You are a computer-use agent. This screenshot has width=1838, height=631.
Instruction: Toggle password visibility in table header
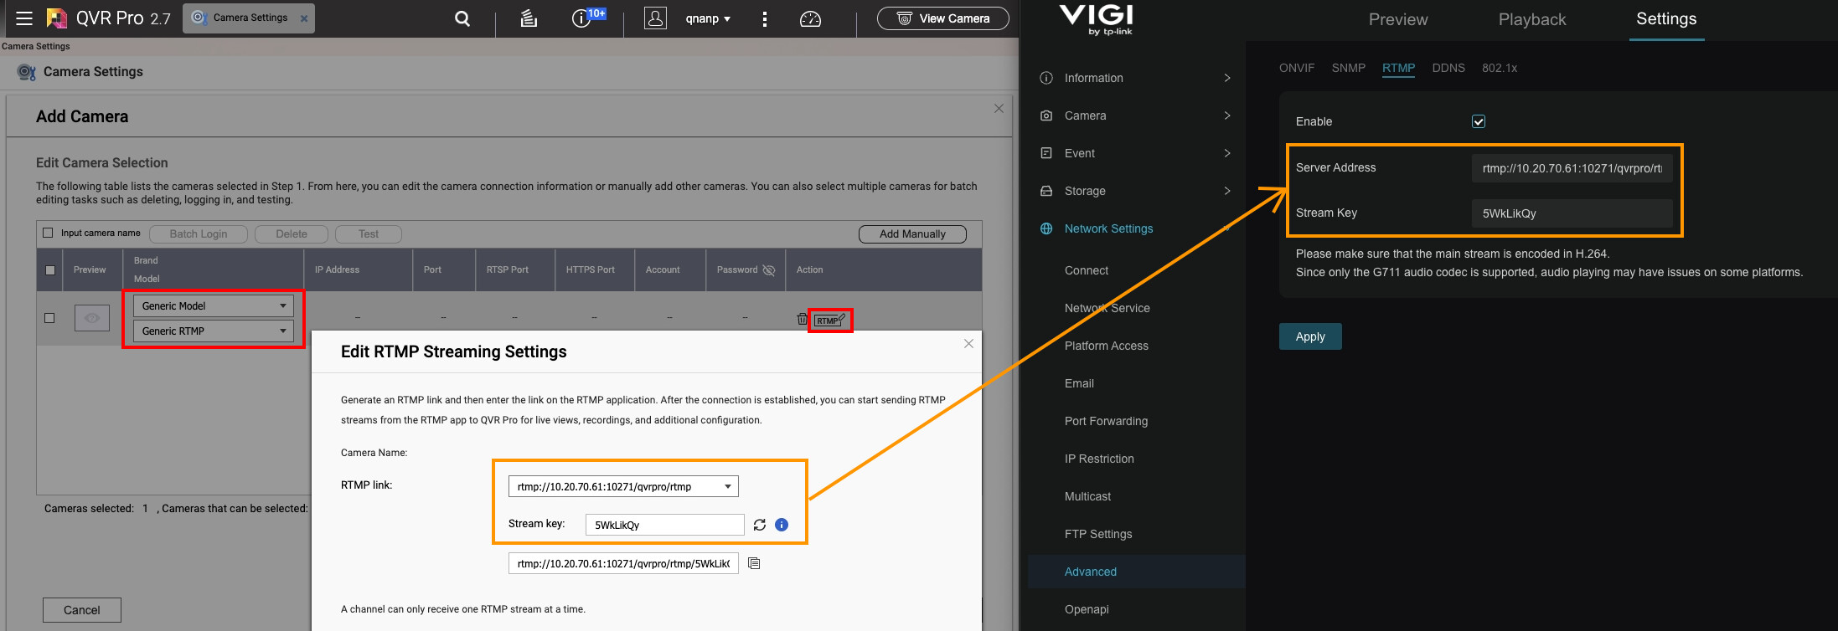pos(769,269)
